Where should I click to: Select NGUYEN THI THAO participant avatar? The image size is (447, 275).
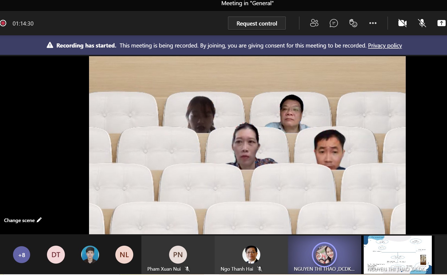tap(324, 255)
